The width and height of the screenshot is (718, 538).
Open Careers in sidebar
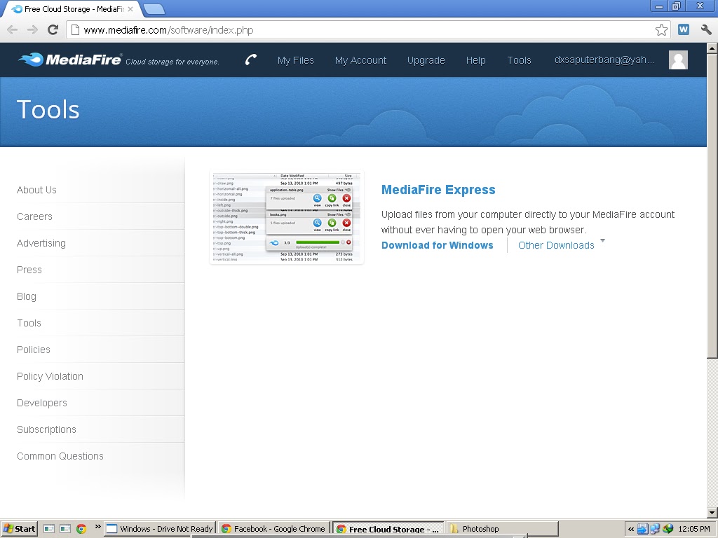click(x=34, y=216)
